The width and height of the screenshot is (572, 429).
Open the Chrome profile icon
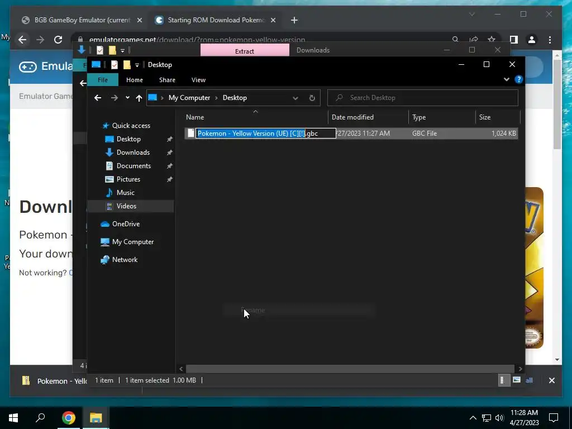[x=532, y=40]
